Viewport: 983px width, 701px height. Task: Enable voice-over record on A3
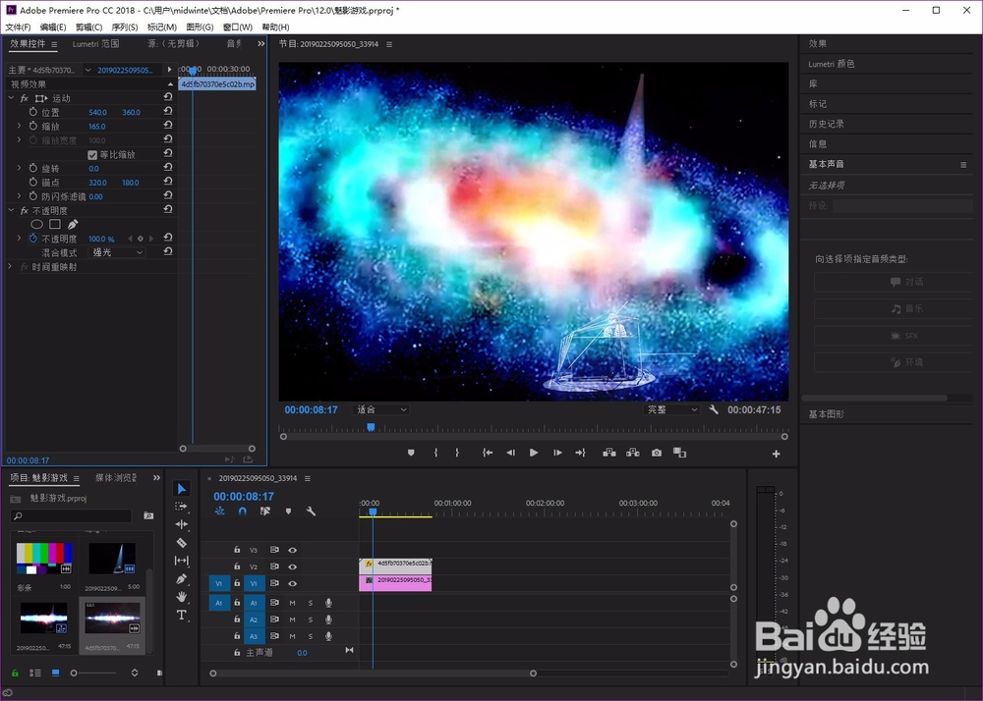[x=328, y=636]
